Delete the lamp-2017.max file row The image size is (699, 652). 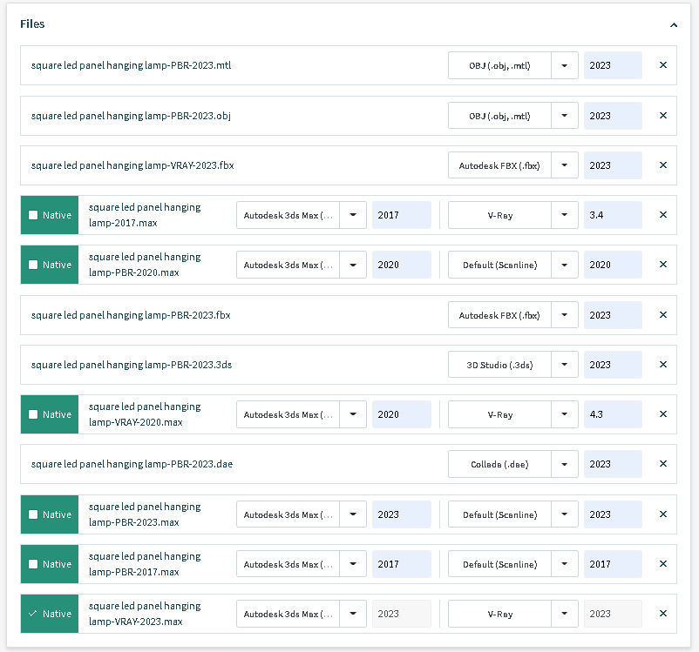tap(662, 215)
